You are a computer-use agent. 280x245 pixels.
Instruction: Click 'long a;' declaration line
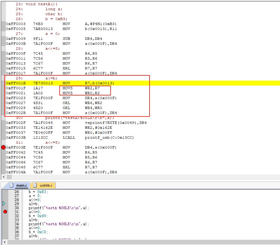click(x=54, y=9)
